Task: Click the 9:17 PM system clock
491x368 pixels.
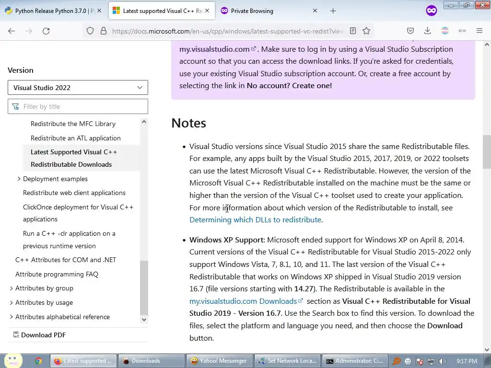Action: click(467, 361)
